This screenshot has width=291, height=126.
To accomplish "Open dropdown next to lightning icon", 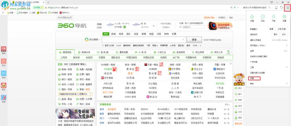I will (x=238, y=8).
